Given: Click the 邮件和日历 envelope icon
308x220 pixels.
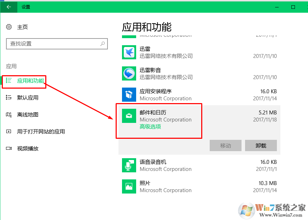Looking at the screenshot, I should pyautogui.click(x=129, y=116).
